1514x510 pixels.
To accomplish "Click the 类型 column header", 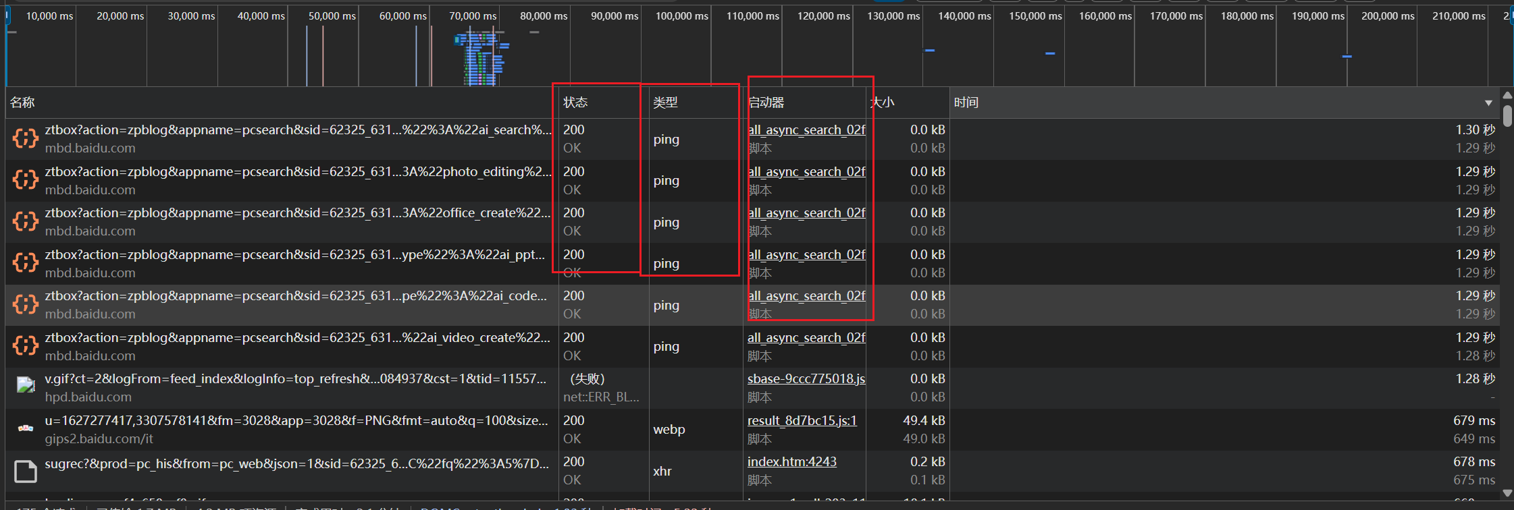I will 665,103.
